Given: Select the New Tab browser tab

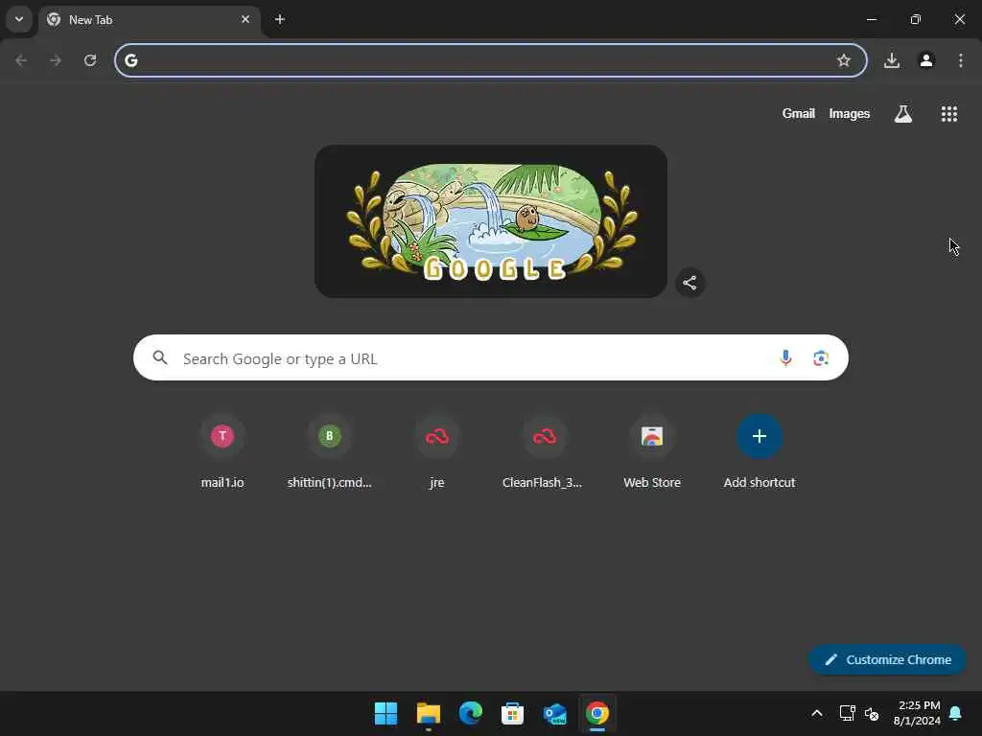Looking at the screenshot, I should coord(149,20).
